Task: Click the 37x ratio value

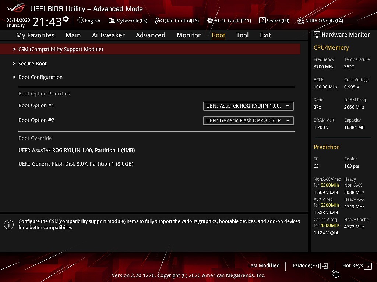Action: pos(317,107)
